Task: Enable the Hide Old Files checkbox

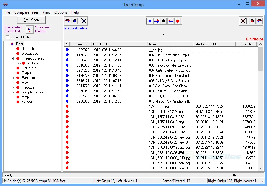Action: pos(8,37)
